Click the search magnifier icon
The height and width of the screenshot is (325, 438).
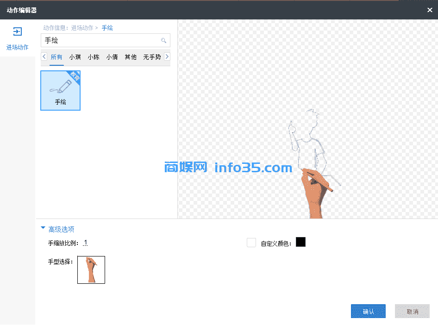(164, 40)
